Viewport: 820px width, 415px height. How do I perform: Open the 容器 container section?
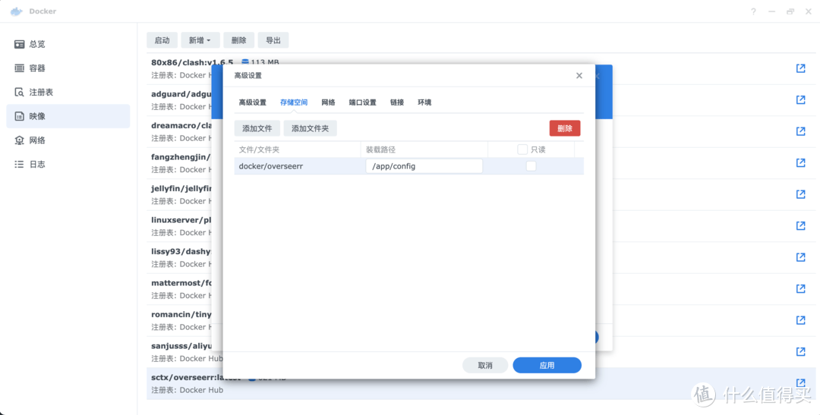click(68, 68)
